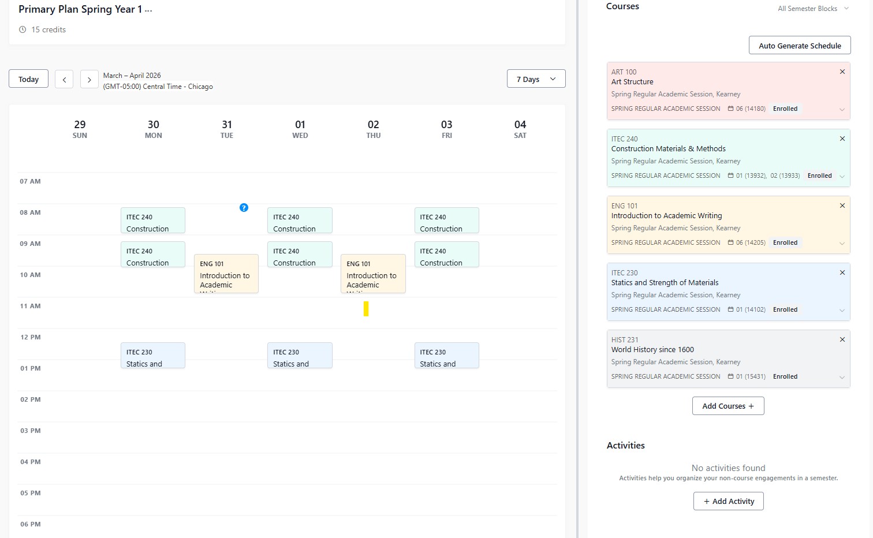Select Wednesday 01 day header
The height and width of the screenshot is (538, 873).
click(300, 129)
